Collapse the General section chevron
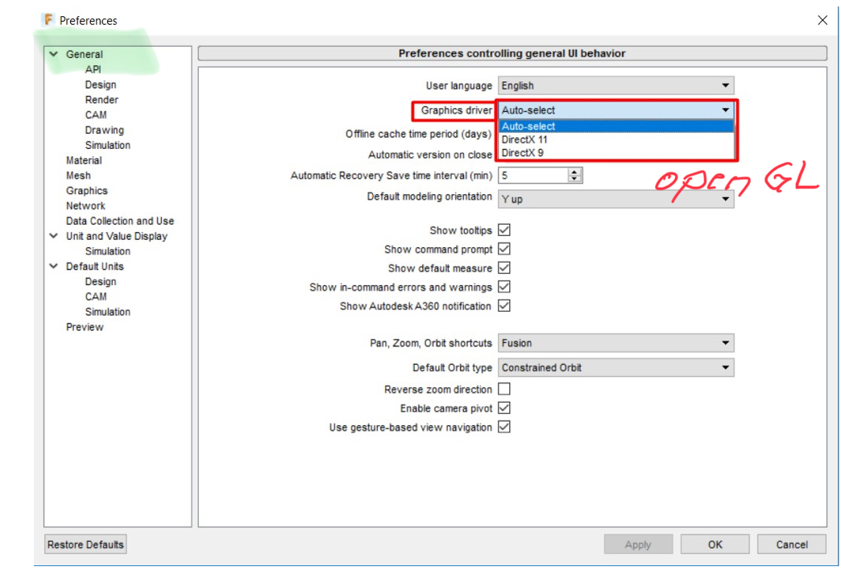Screen dimensions: 841x575 tap(52, 54)
